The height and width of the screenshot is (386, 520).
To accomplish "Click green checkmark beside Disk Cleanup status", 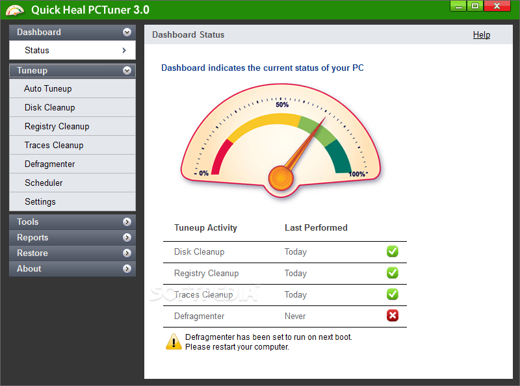I will [x=392, y=251].
